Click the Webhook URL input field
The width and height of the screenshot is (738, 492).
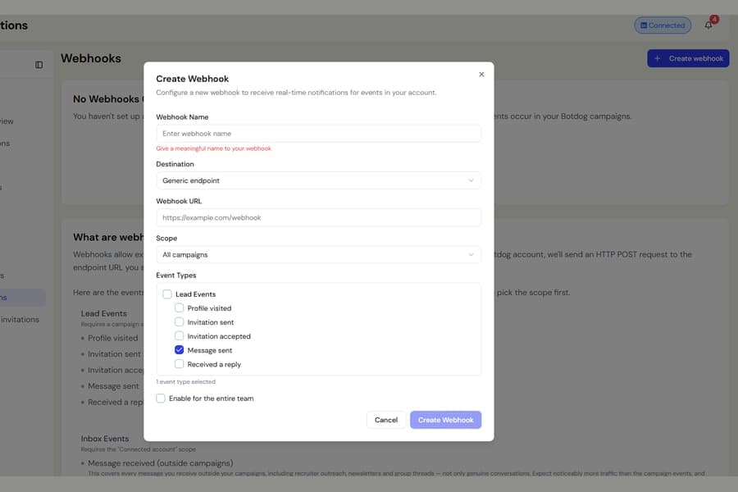click(x=319, y=217)
